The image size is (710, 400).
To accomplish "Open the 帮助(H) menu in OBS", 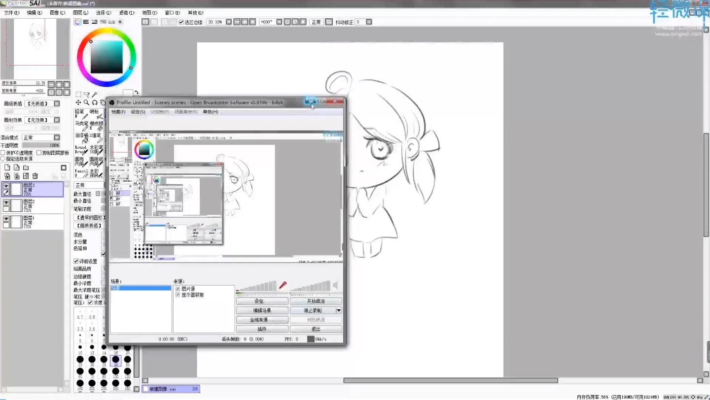I will click(x=211, y=112).
